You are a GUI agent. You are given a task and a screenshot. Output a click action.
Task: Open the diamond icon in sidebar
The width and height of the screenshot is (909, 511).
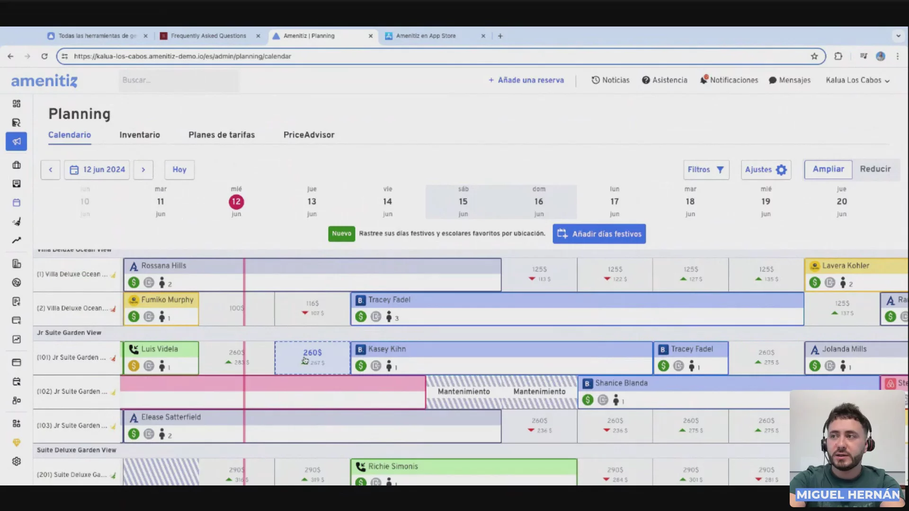tap(17, 442)
